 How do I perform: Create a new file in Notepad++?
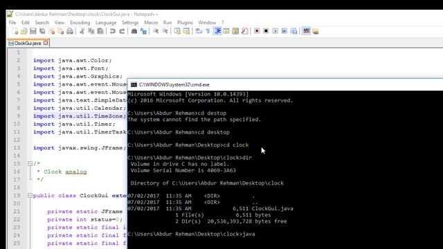click(x=15, y=31)
